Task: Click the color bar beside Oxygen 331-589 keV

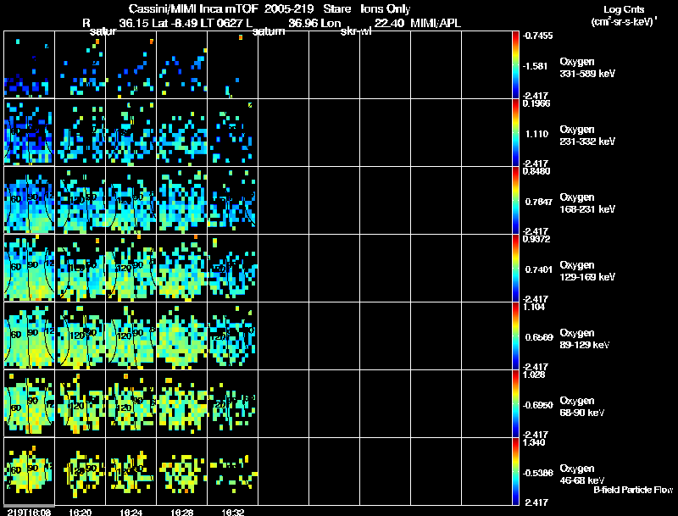Action: click(517, 65)
